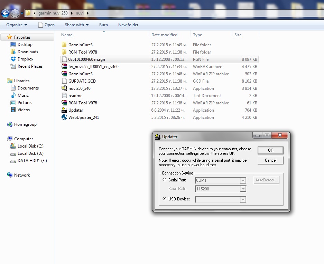This screenshot has width=324, height=264.
Task: Click the Favorites star icon
Action: [x=9, y=37]
